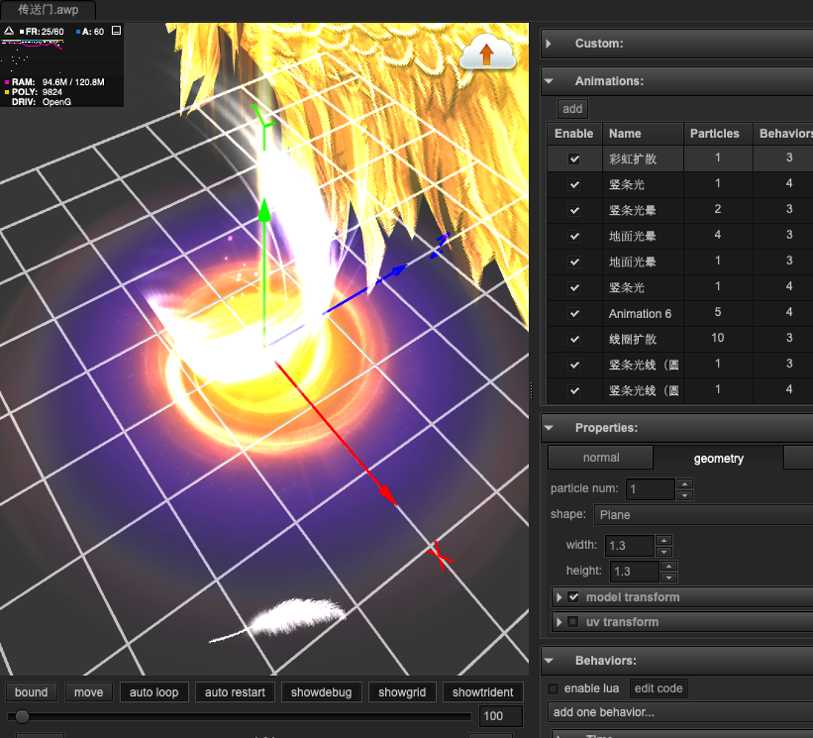The image size is (813, 738).
Task: Click the timeline slider at the bottom
Action: pos(22,716)
